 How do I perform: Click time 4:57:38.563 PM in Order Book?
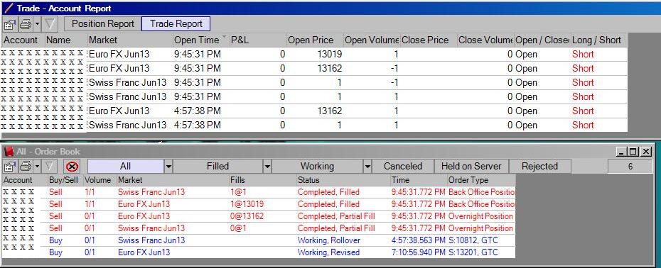(x=418, y=240)
